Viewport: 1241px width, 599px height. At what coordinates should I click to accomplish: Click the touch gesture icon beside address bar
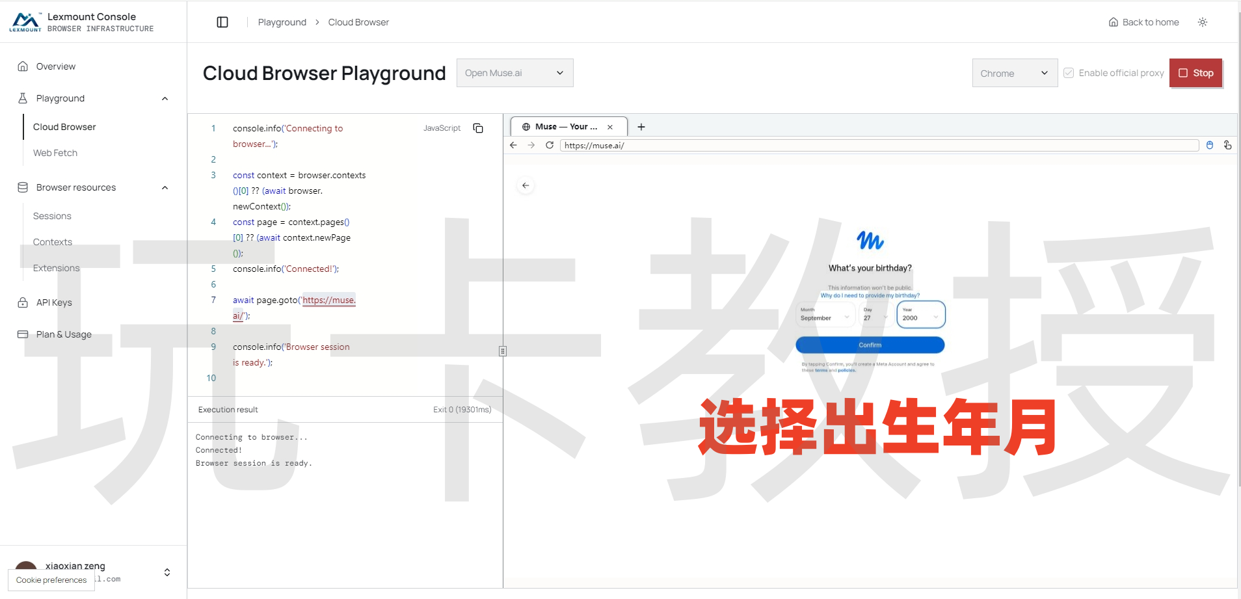(1227, 145)
